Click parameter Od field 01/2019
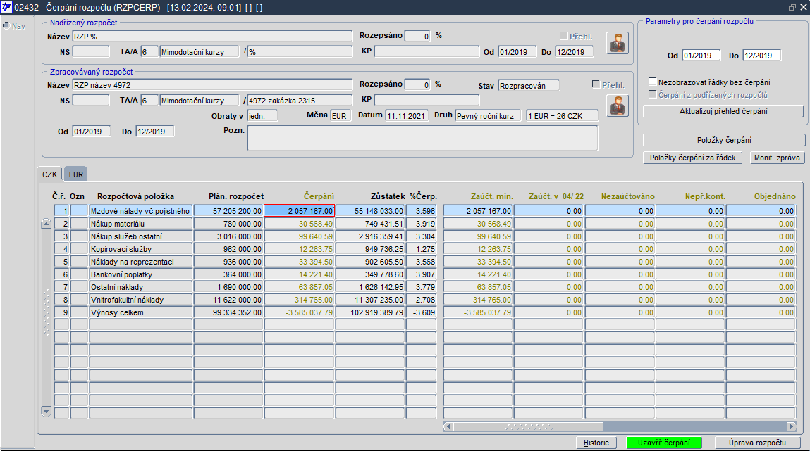This screenshot has width=810, height=451. pos(701,56)
